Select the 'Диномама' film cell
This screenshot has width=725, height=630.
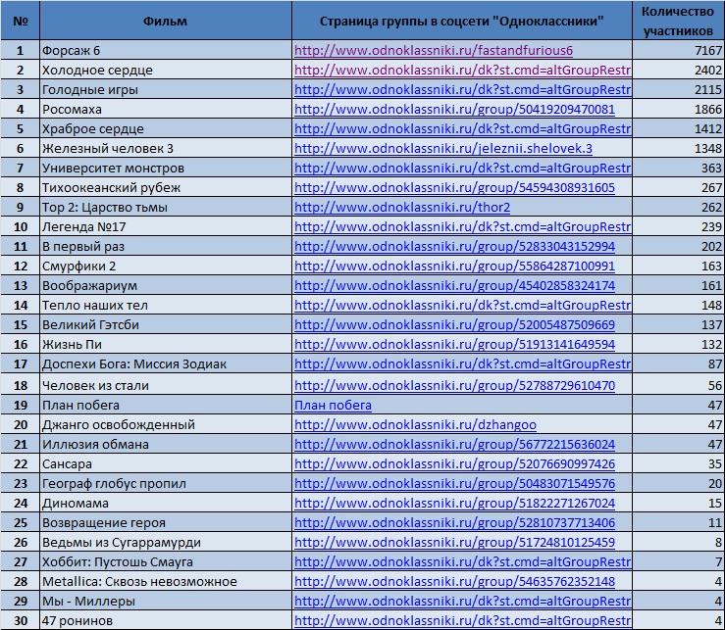point(166,503)
